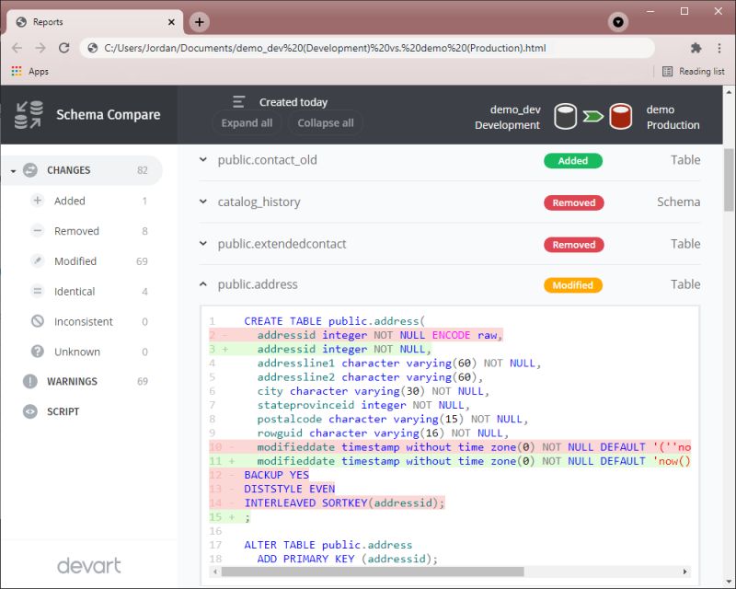The width and height of the screenshot is (736, 589).
Task: Open the WARNINGS section
Action: 86,381
